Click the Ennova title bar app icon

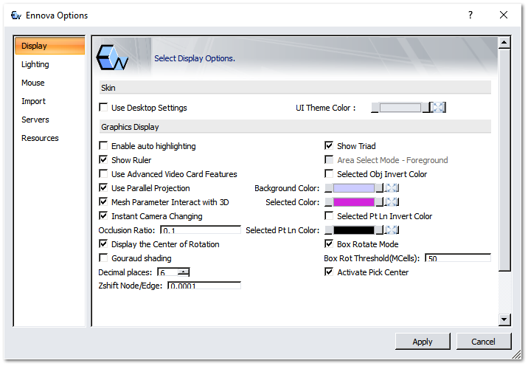pyautogui.click(x=15, y=15)
